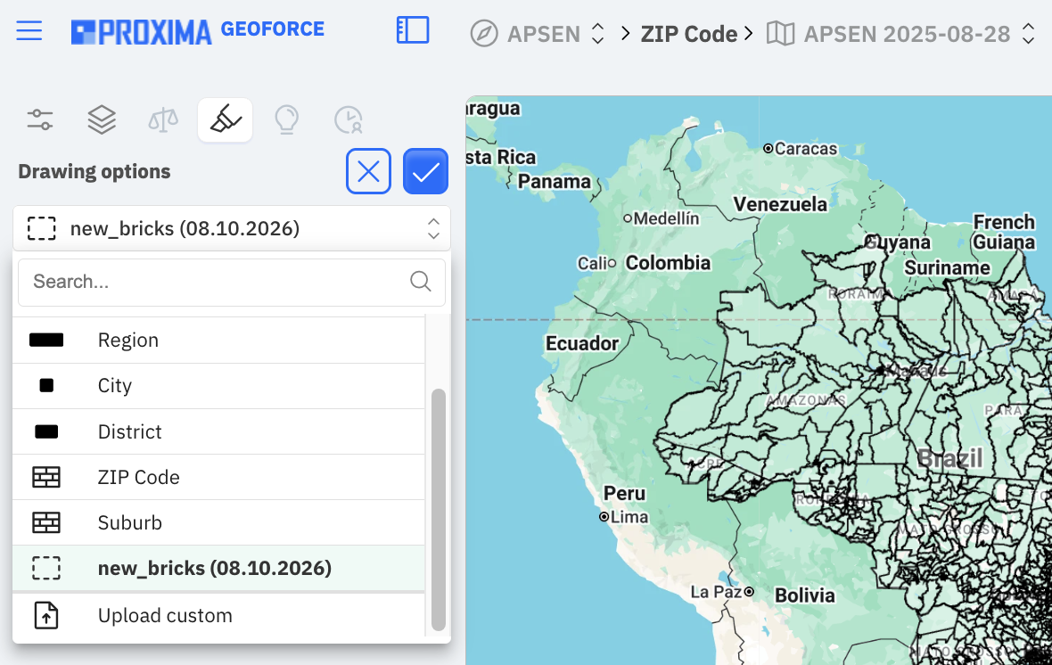Image resolution: width=1052 pixels, height=665 pixels.
Task: Focus the Search input field
Action: (x=232, y=282)
